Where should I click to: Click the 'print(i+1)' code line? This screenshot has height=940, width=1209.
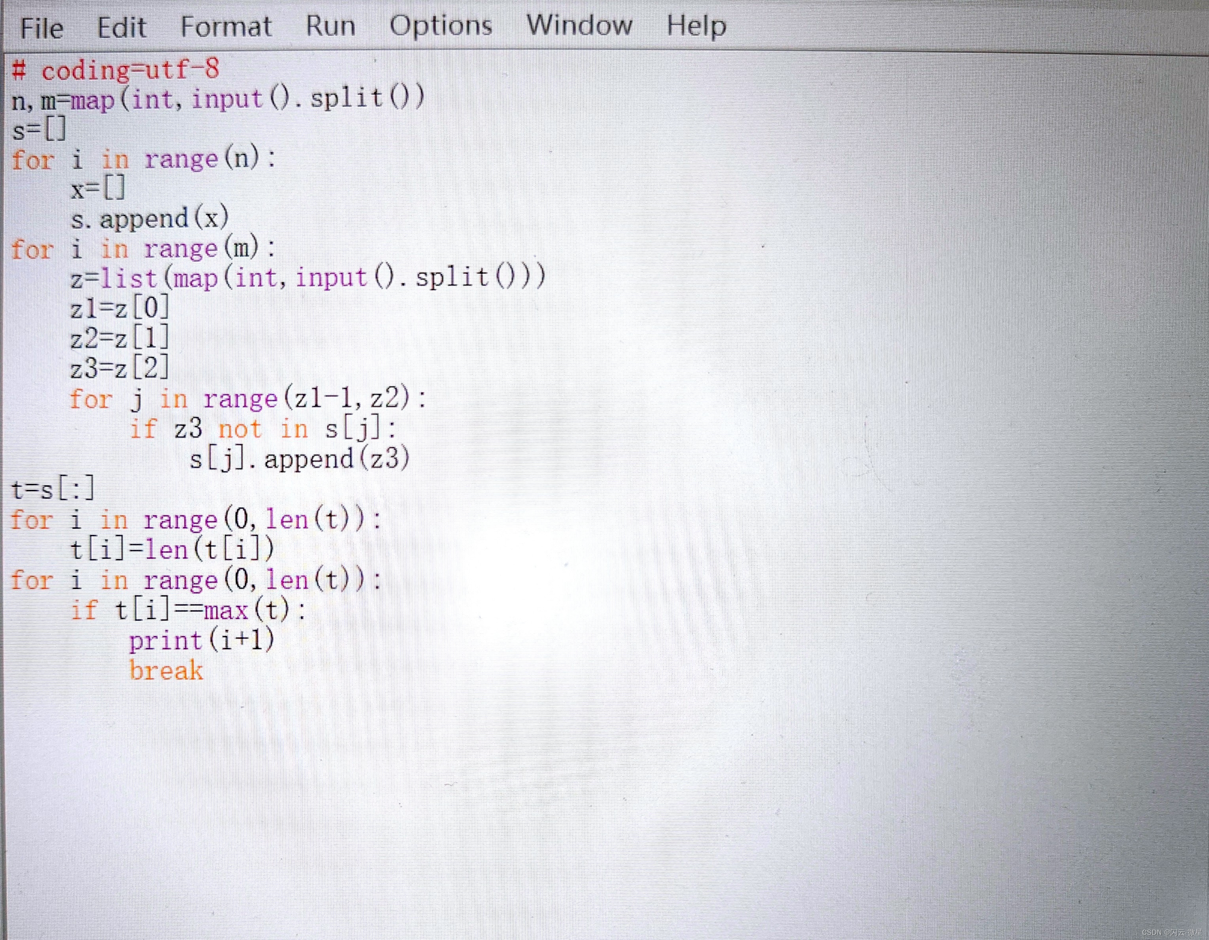pos(202,641)
